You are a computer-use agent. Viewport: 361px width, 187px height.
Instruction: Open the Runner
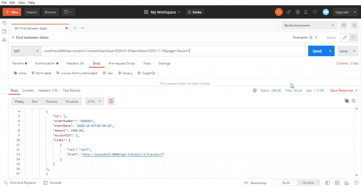50,12
